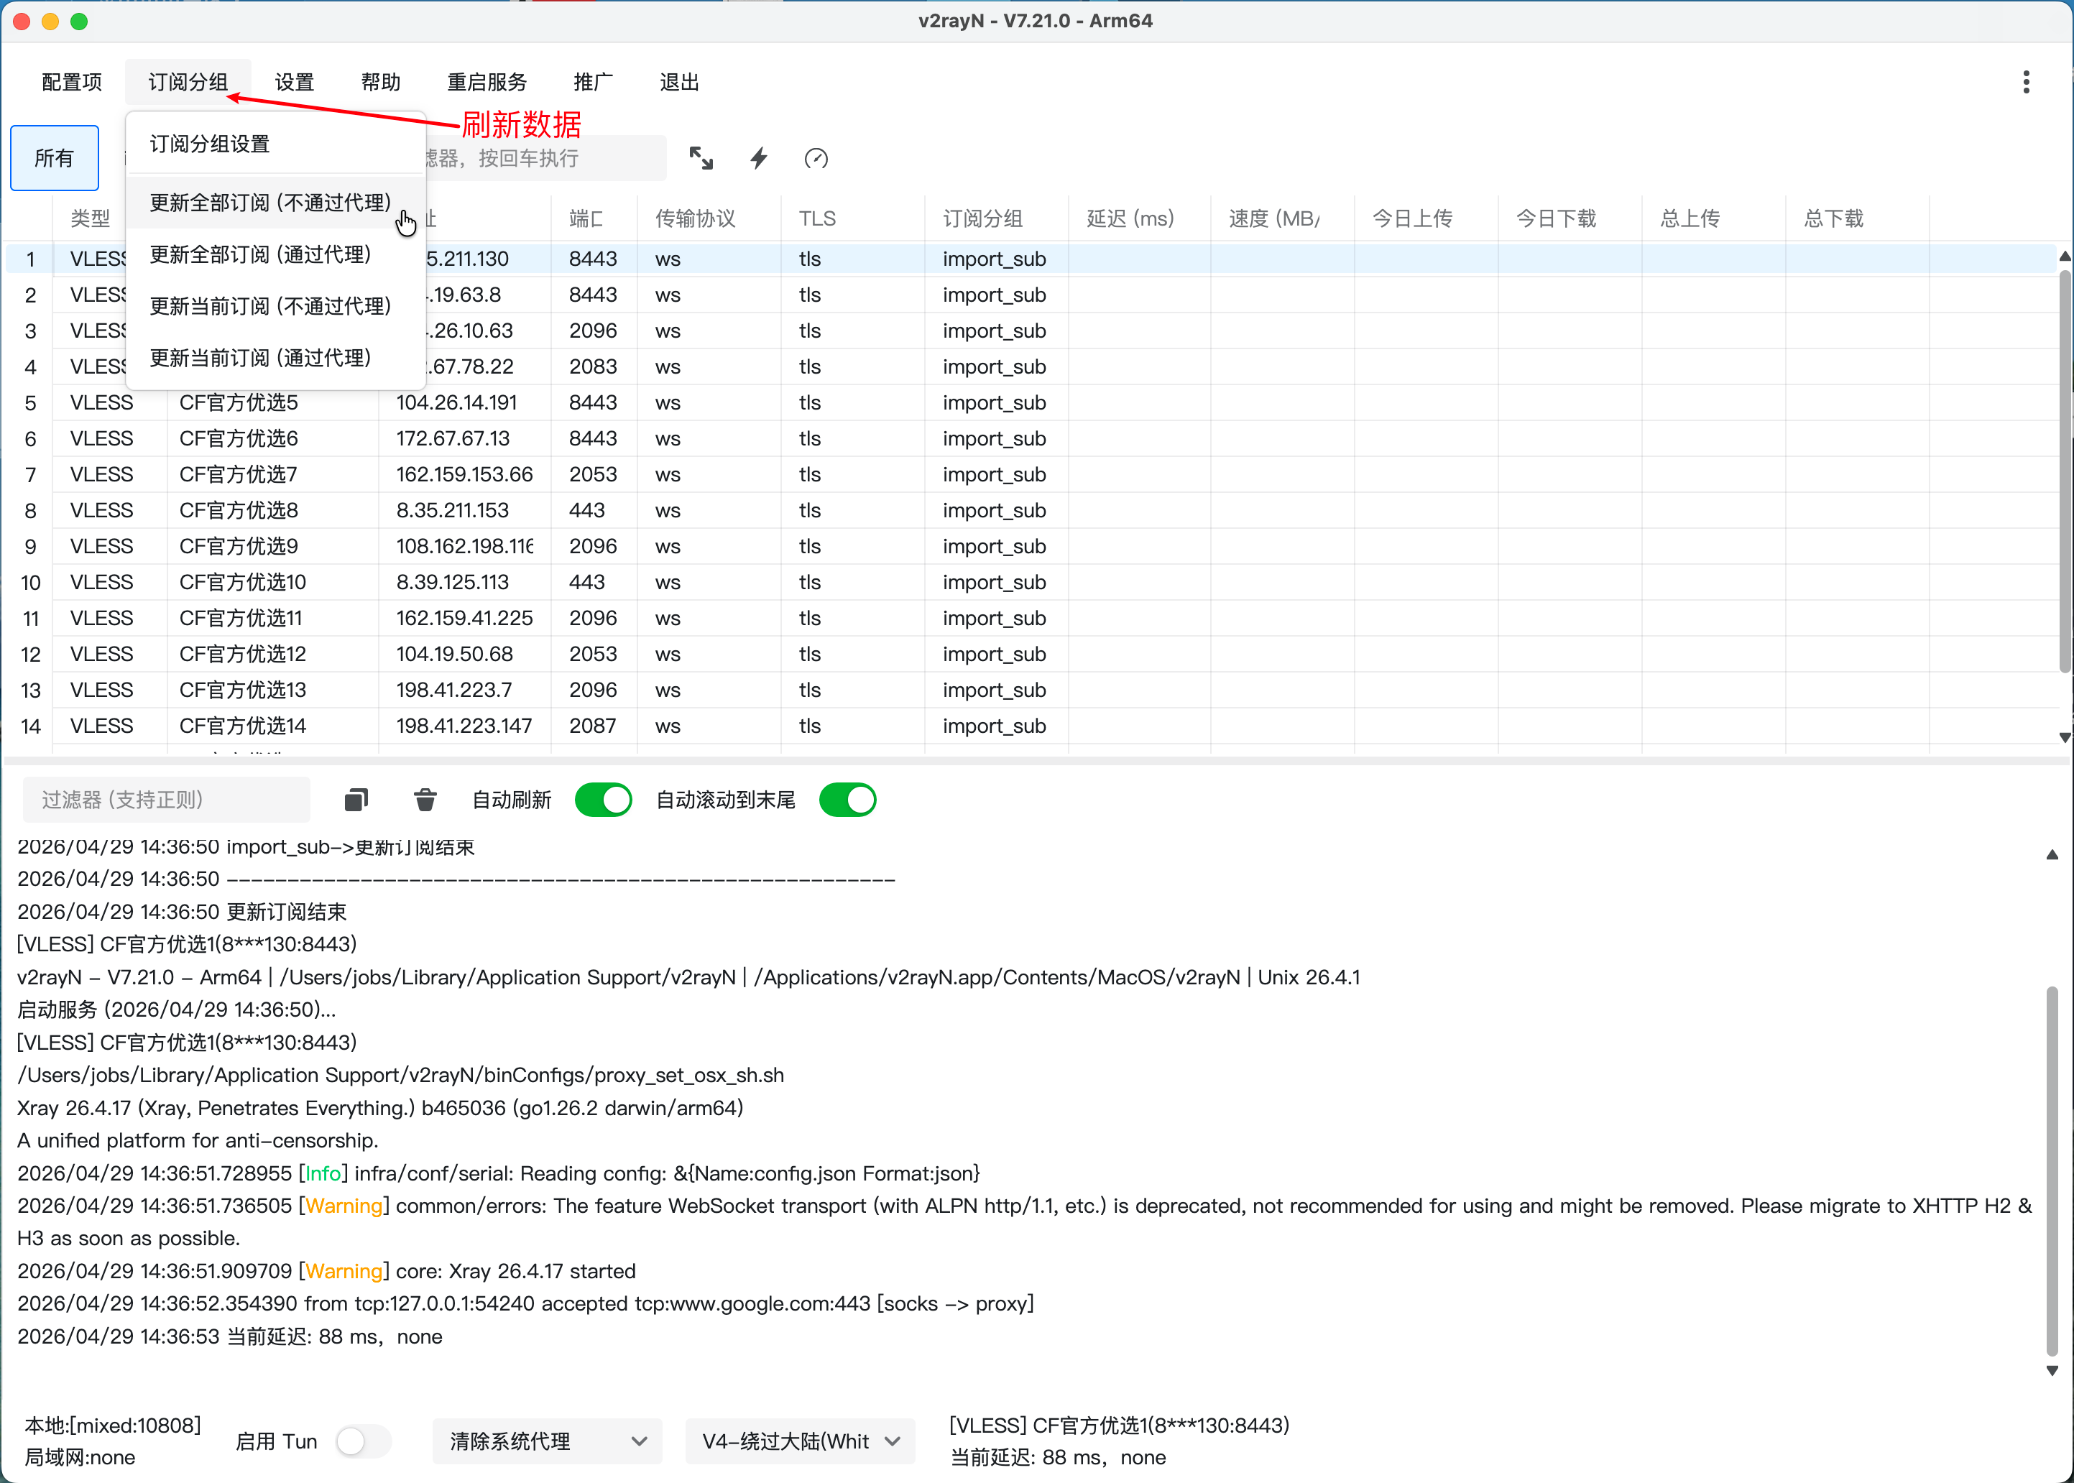Open the 订阅分组 menu
Screen dimensions: 2074x1483
pos(188,82)
